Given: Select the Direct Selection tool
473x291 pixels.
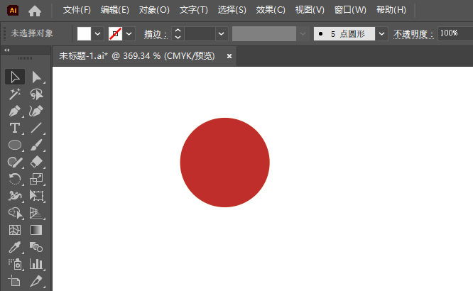Looking at the screenshot, I should click(x=37, y=77).
